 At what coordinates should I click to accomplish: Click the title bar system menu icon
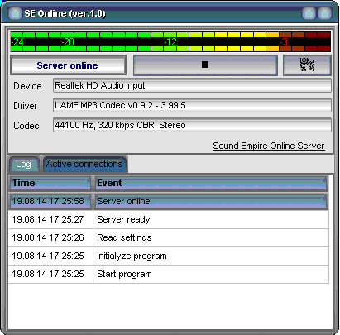click(x=15, y=13)
